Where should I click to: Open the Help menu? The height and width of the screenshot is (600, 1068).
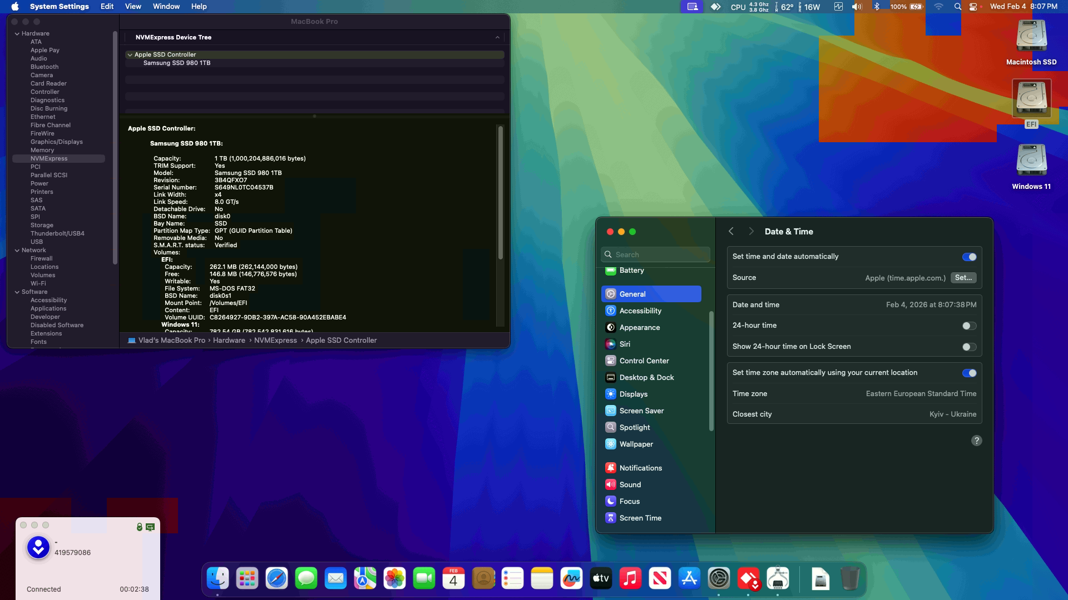[199, 7]
